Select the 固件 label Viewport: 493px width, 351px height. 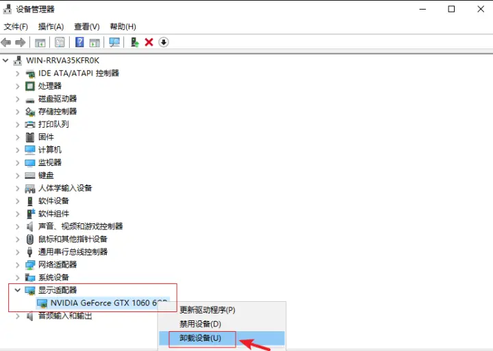[46, 137]
